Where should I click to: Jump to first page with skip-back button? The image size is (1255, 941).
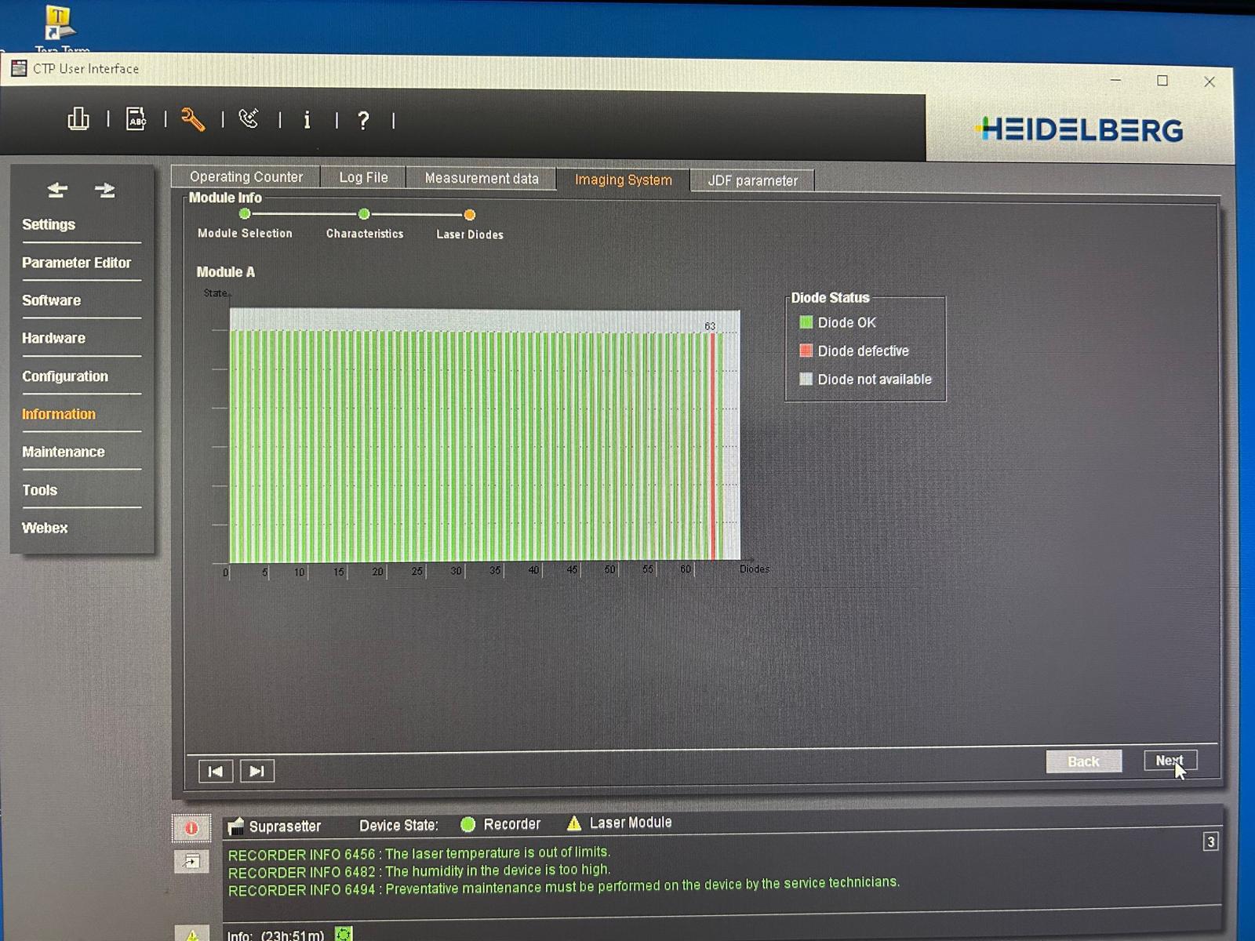point(215,771)
